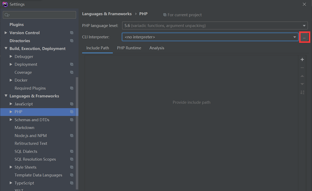Click project-level icon beside Style Sheets
The height and width of the screenshot is (191, 312).
coord(72,167)
